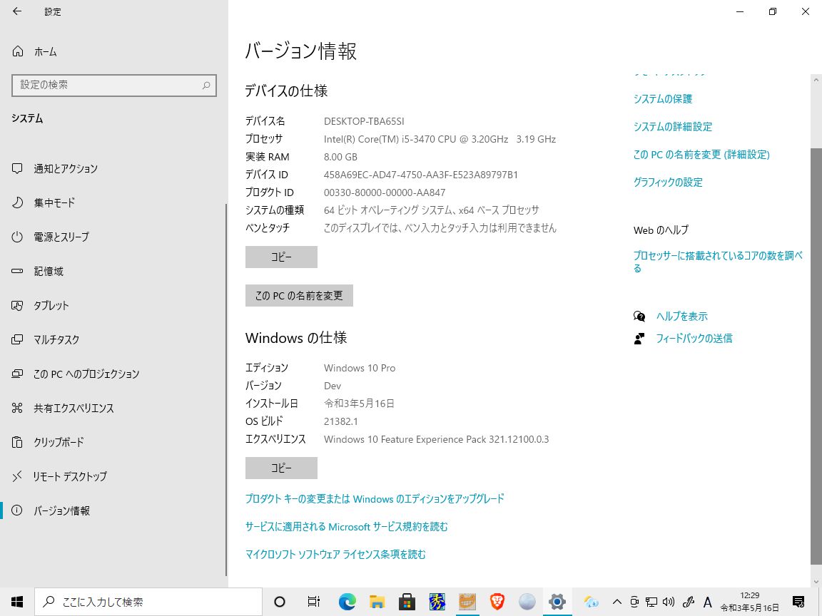Toggle IME input mode A indicator
This screenshot has width=822, height=616.
pos(707,602)
